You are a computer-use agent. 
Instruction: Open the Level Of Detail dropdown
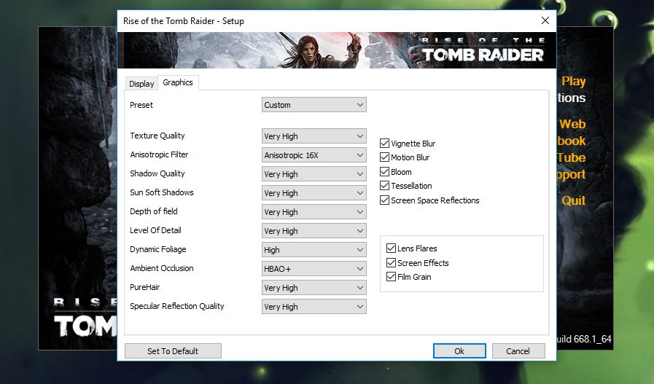point(314,230)
